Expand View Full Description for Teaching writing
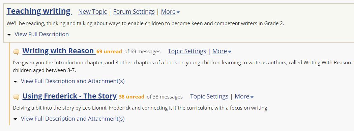 41,34
